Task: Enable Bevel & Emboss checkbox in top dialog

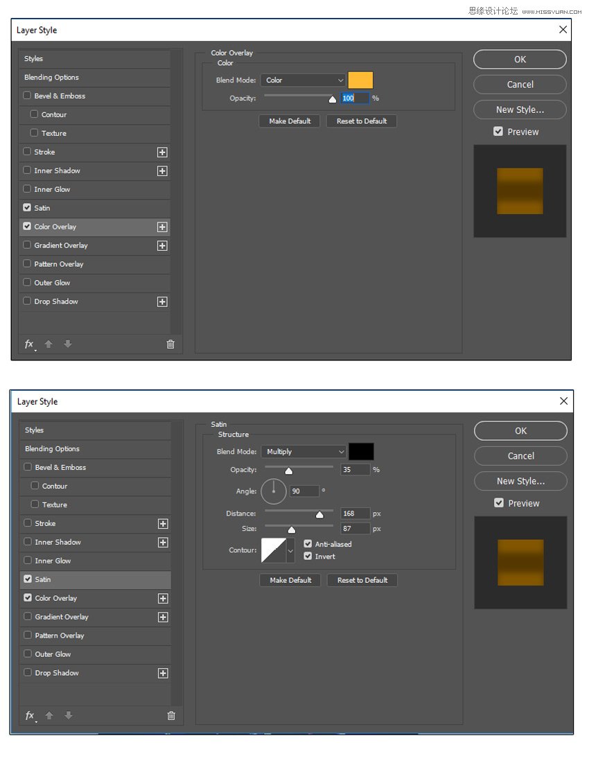Action: coord(27,95)
